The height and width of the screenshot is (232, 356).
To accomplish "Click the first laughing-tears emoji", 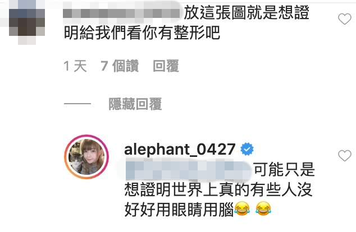I will [242, 209].
